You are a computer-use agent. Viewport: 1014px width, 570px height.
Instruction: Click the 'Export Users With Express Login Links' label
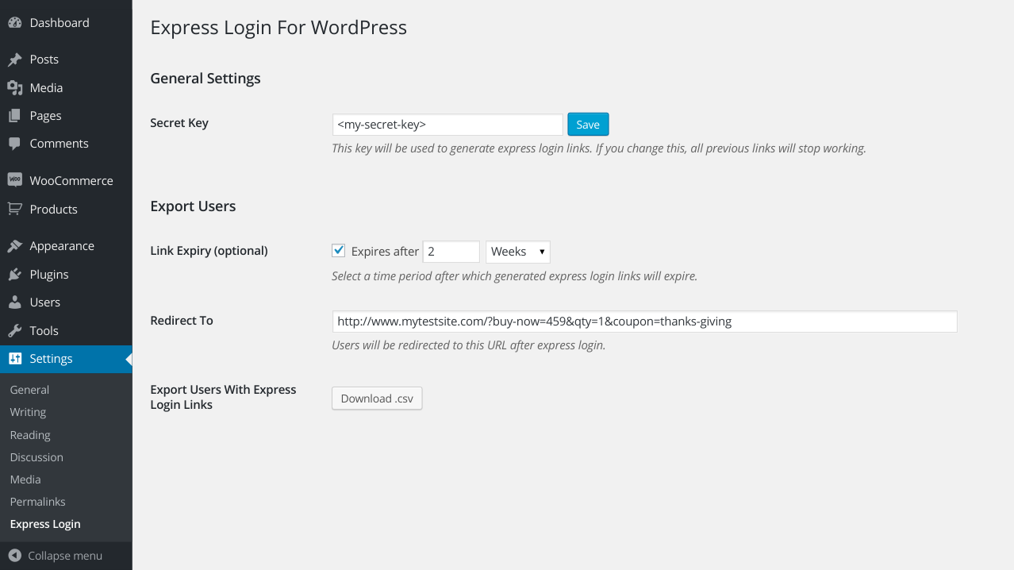pyautogui.click(x=223, y=397)
